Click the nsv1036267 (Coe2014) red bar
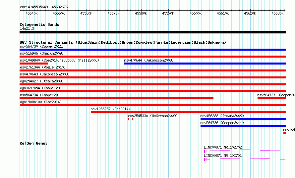Screen dimensions: 295x178 [188, 112]
